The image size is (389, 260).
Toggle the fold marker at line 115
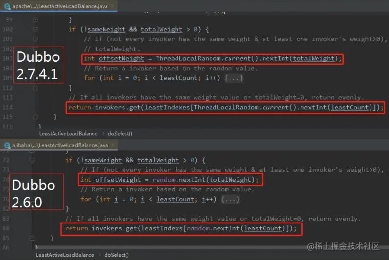[35, 117]
